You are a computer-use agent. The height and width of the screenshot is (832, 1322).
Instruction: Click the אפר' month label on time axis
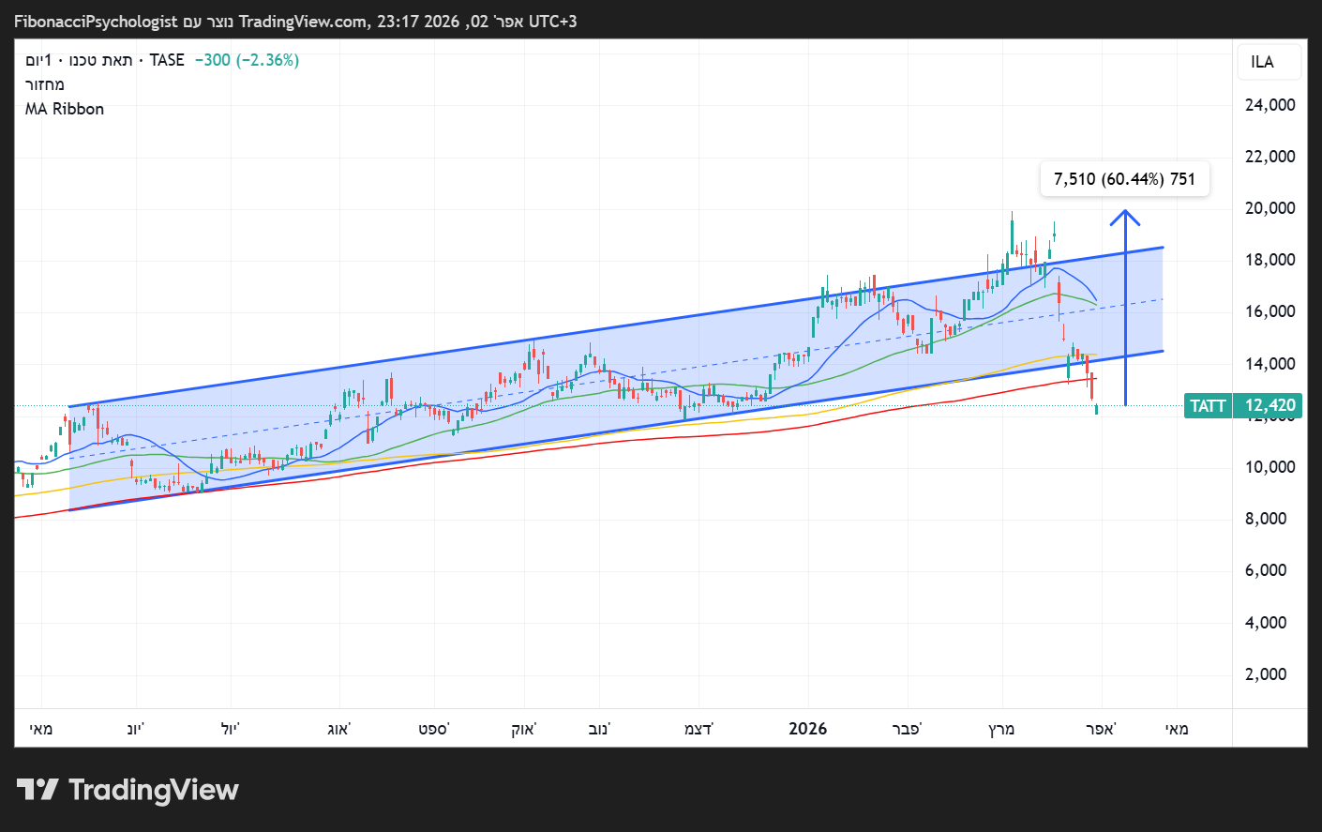1102,729
